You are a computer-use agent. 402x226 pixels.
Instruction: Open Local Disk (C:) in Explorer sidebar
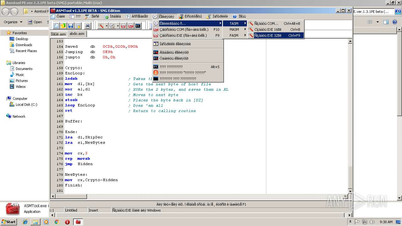coord(26,105)
